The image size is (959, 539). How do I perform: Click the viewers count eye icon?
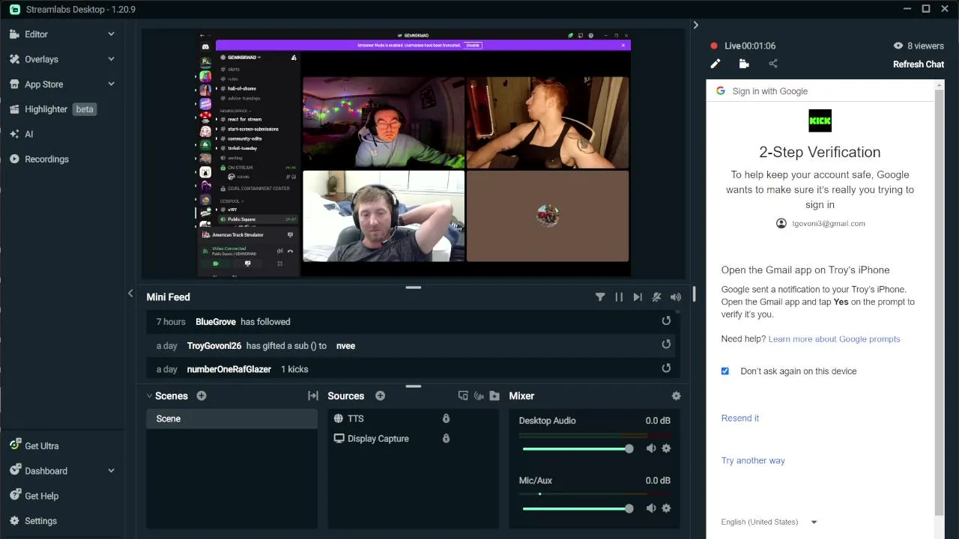coord(898,46)
